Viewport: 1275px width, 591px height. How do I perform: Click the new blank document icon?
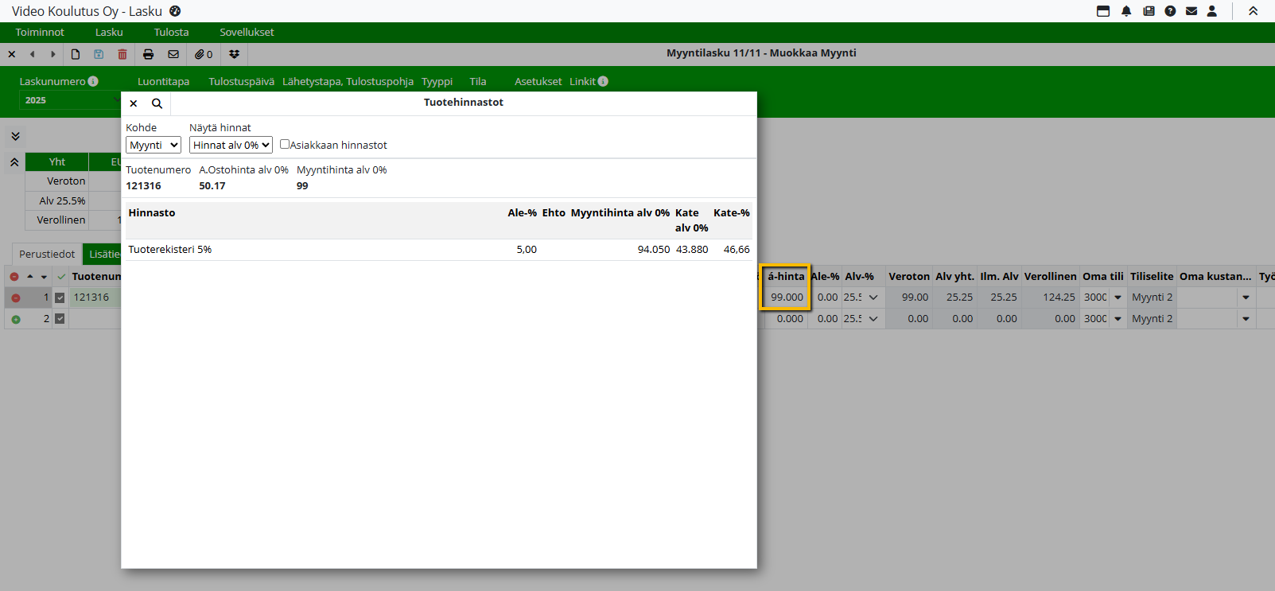[x=76, y=54]
